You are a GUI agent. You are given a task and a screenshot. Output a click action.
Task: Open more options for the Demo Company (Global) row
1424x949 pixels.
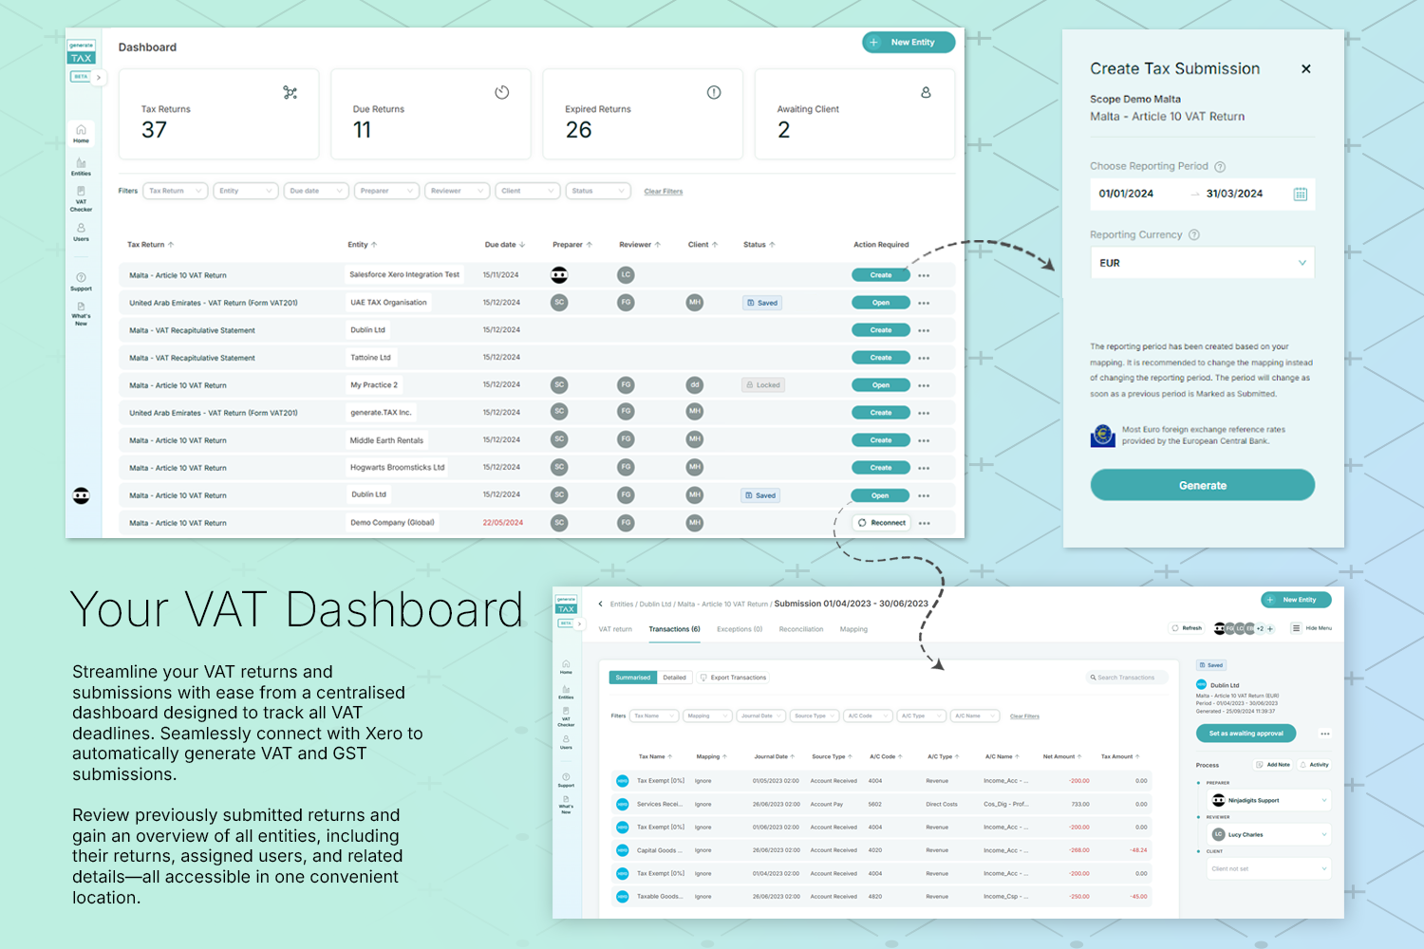[924, 524]
